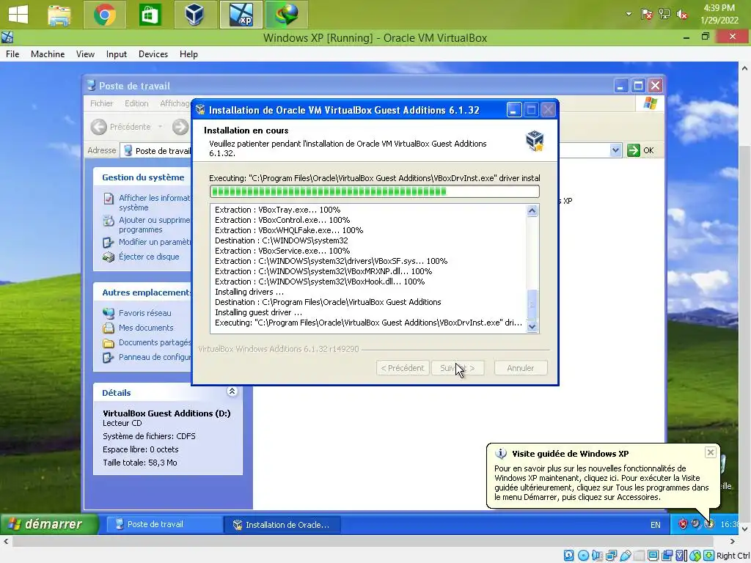Open the VirtualBox File menu
Viewport: 751px width, 563px height.
12,54
